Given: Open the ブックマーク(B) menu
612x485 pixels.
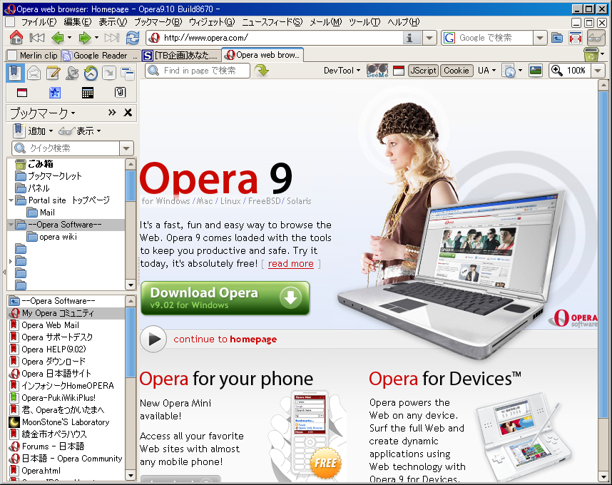Looking at the screenshot, I should [x=158, y=22].
